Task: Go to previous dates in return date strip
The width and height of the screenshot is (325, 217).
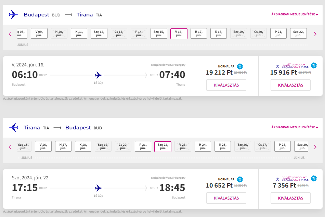Action: (10, 147)
